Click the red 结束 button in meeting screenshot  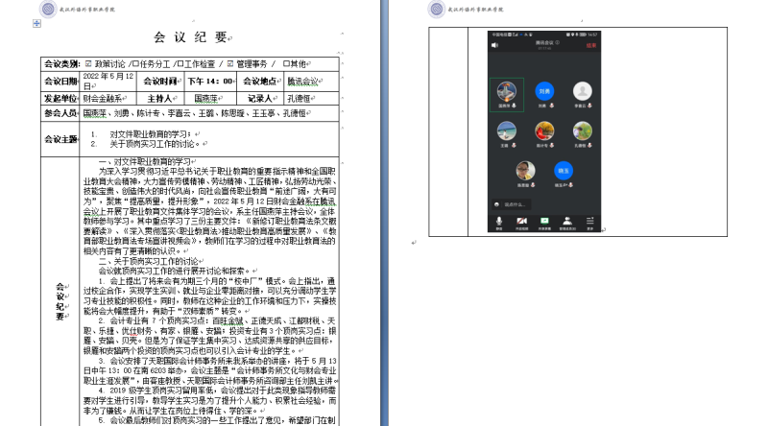[591, 44]
